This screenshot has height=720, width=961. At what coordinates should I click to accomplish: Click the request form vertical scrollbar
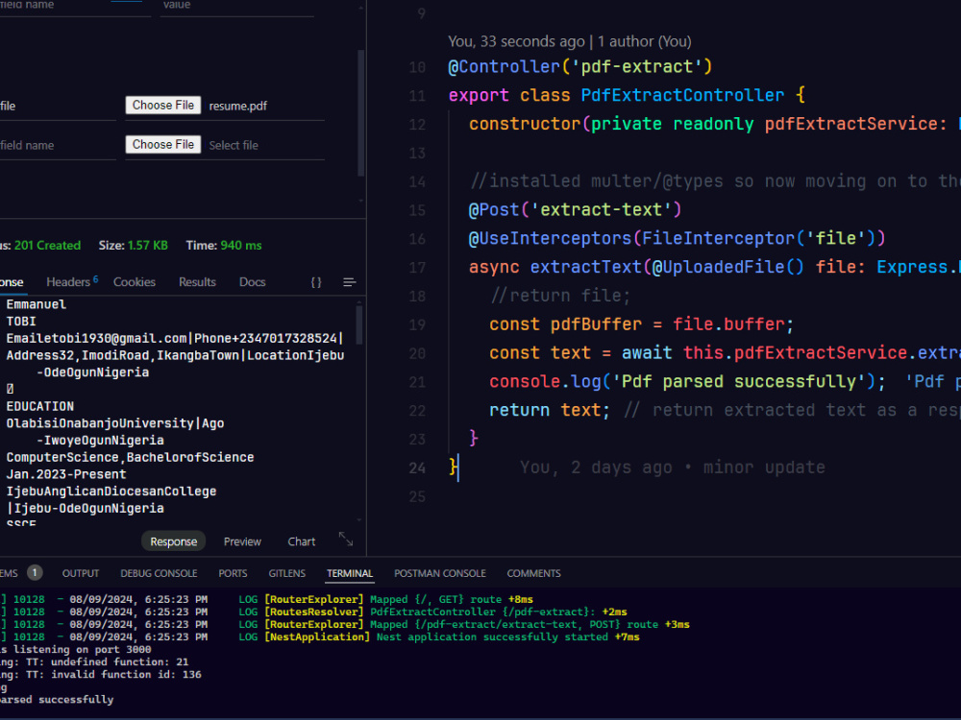coord(361,113)
